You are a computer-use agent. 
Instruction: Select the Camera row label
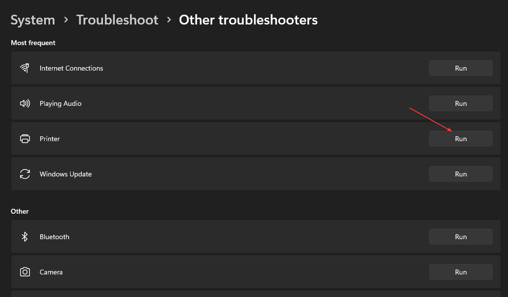pos(51,272)
